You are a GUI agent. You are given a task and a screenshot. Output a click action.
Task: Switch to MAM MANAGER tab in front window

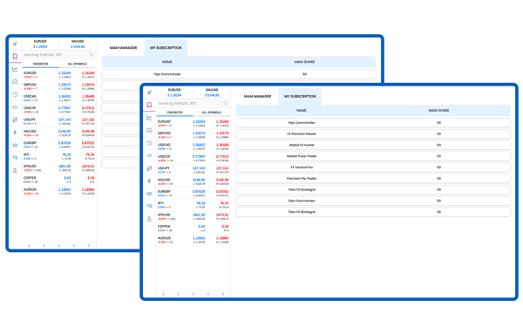(x=257, y=97)
